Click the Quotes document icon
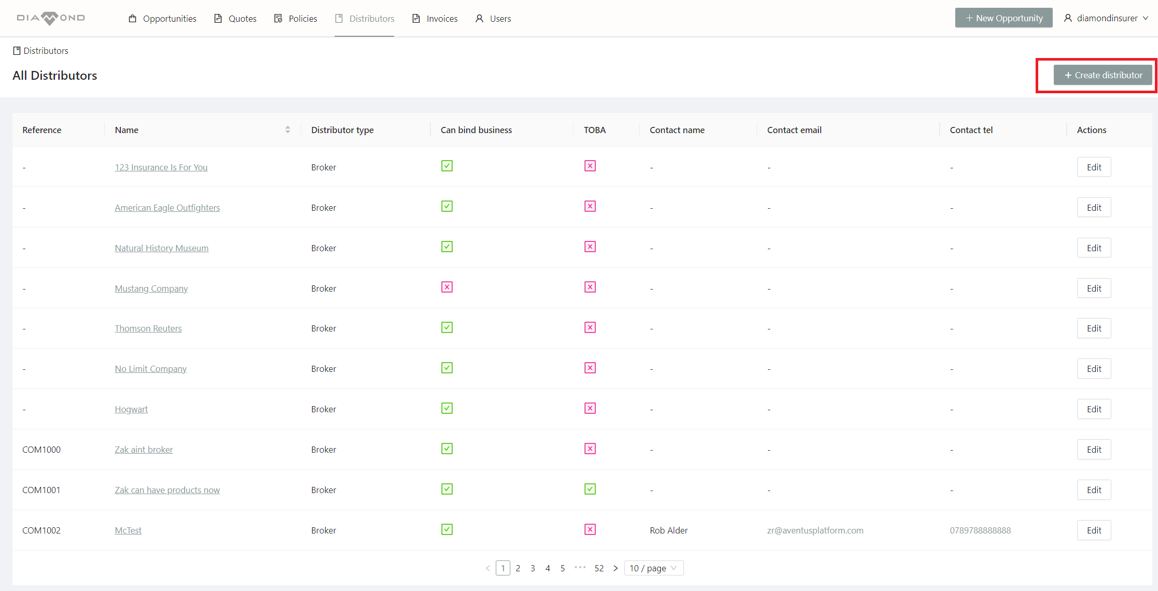Screen dimensions: 1158x591 (x=218, y=19)
